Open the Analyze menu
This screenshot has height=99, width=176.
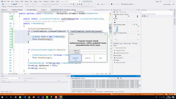[35, 1]
